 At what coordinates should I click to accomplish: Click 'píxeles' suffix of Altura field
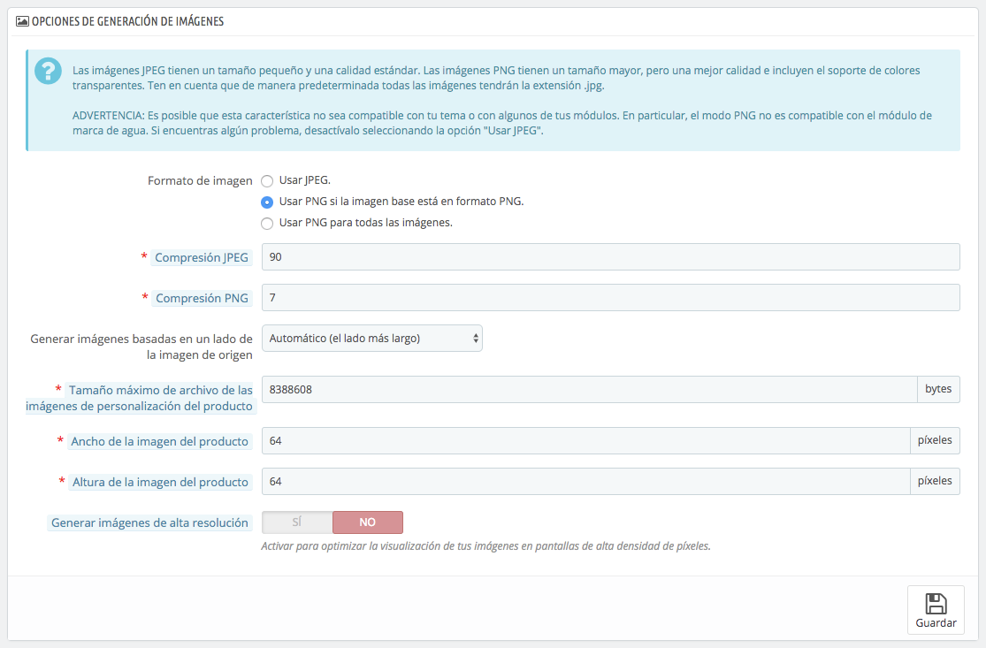[x=935, y=482]
